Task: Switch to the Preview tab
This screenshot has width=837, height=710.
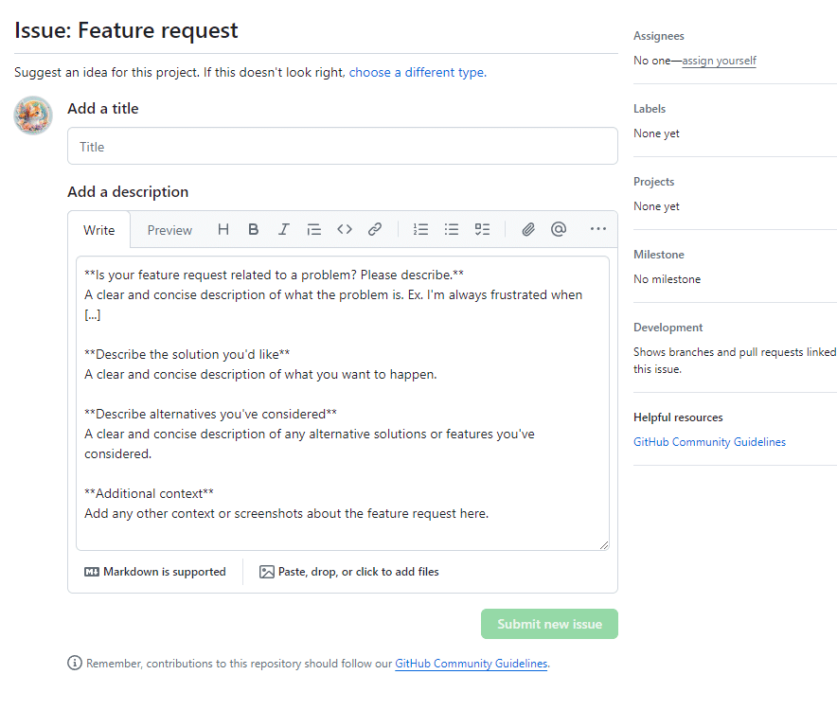Action: [x=169, y=230]
